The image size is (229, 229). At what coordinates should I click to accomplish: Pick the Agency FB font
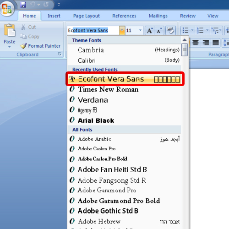point(124,110)
